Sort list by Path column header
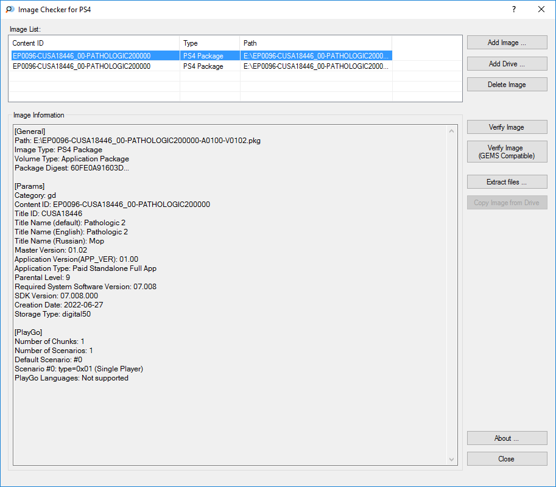556x487 pixels. tap(316, 43)
